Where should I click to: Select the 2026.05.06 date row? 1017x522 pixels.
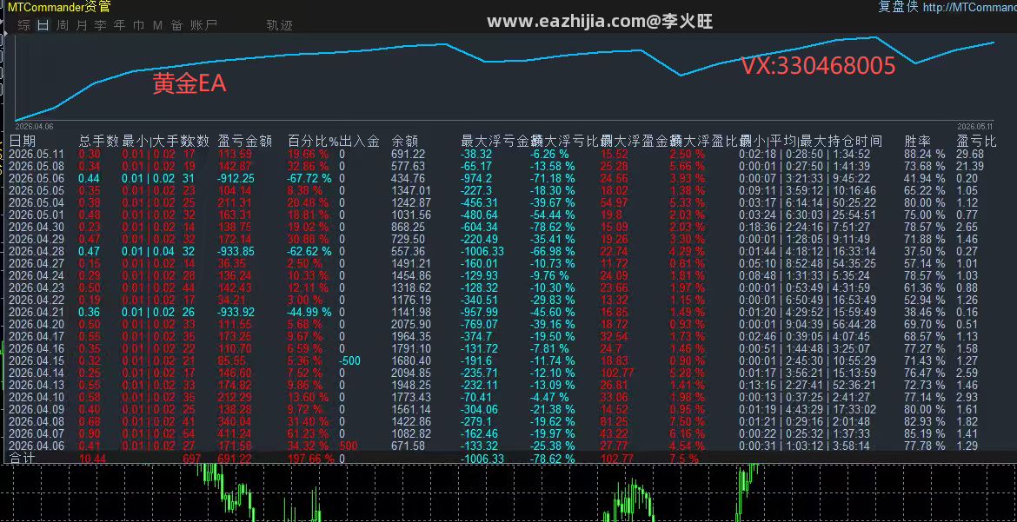[37, 178]
